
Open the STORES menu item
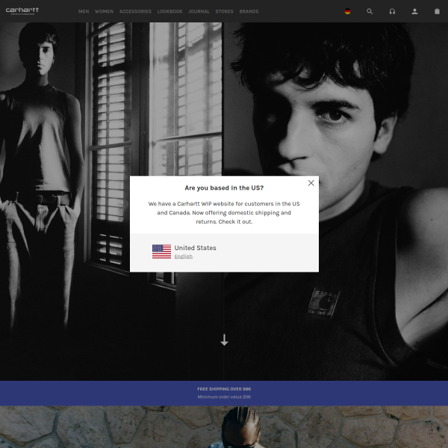[224, 11]
